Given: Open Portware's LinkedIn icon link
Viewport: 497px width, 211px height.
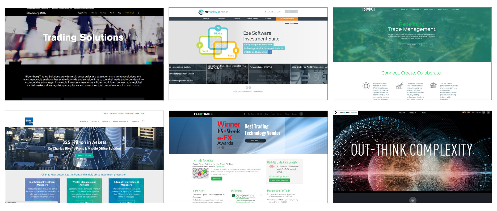Looking at the screenshot, I should [x=483, y=113].
